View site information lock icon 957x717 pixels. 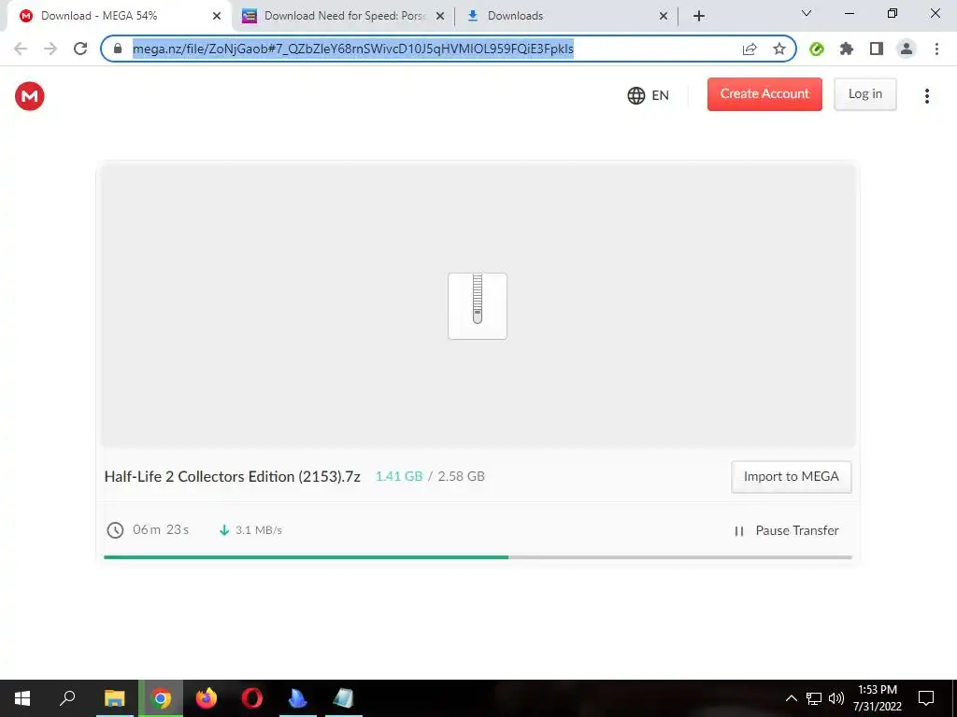click(118, 49)
